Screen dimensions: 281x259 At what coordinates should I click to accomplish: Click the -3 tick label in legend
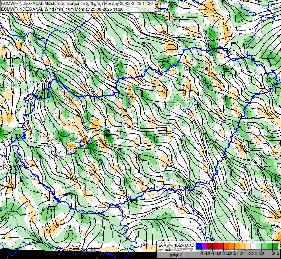[x=223, y=254]
